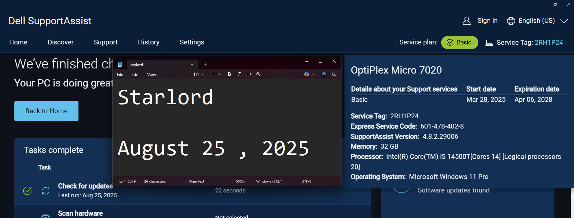574x218 pixels.
Task: Click the account avatar in Notepad
Action: (x=324, y=74)
